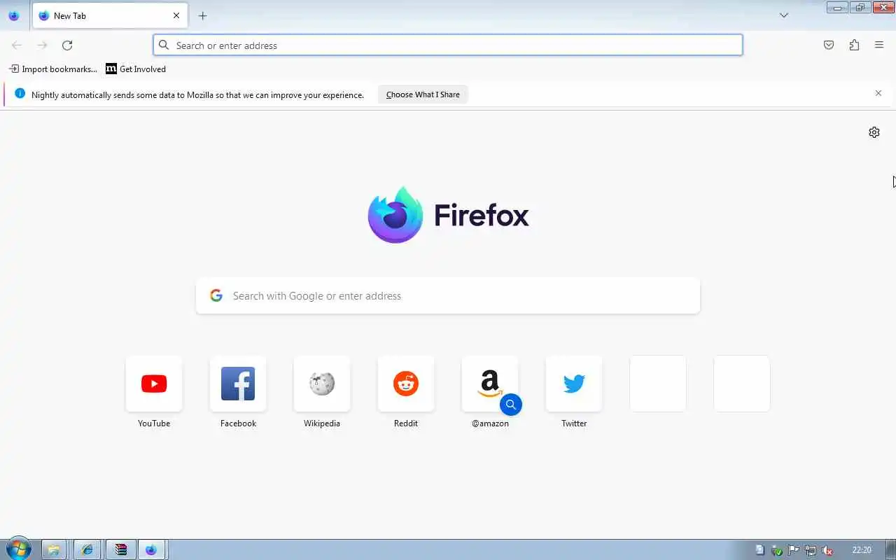Go back with the back arrow
Screen dimensions: 896x560
tap(17, 45)
